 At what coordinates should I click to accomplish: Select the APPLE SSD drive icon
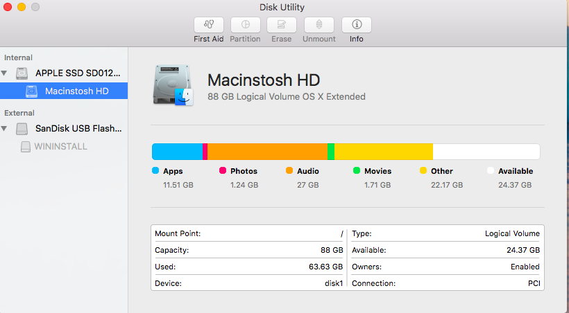click(x=22, y=73)
